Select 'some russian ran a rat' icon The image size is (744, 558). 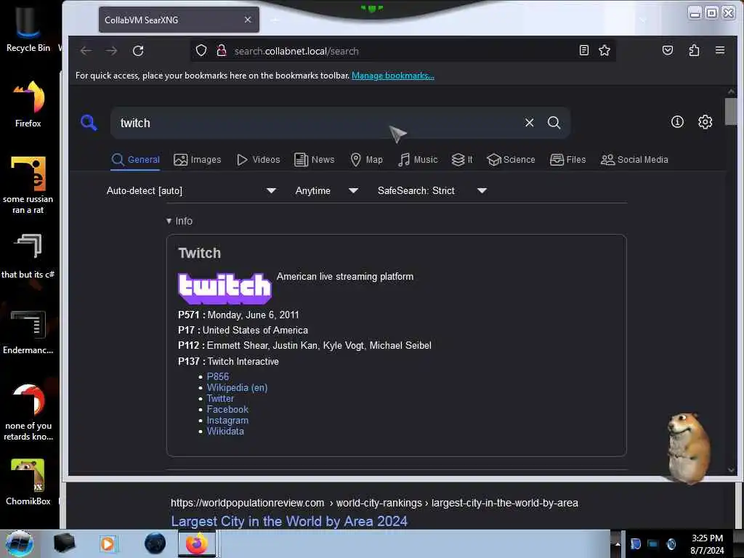28,185
